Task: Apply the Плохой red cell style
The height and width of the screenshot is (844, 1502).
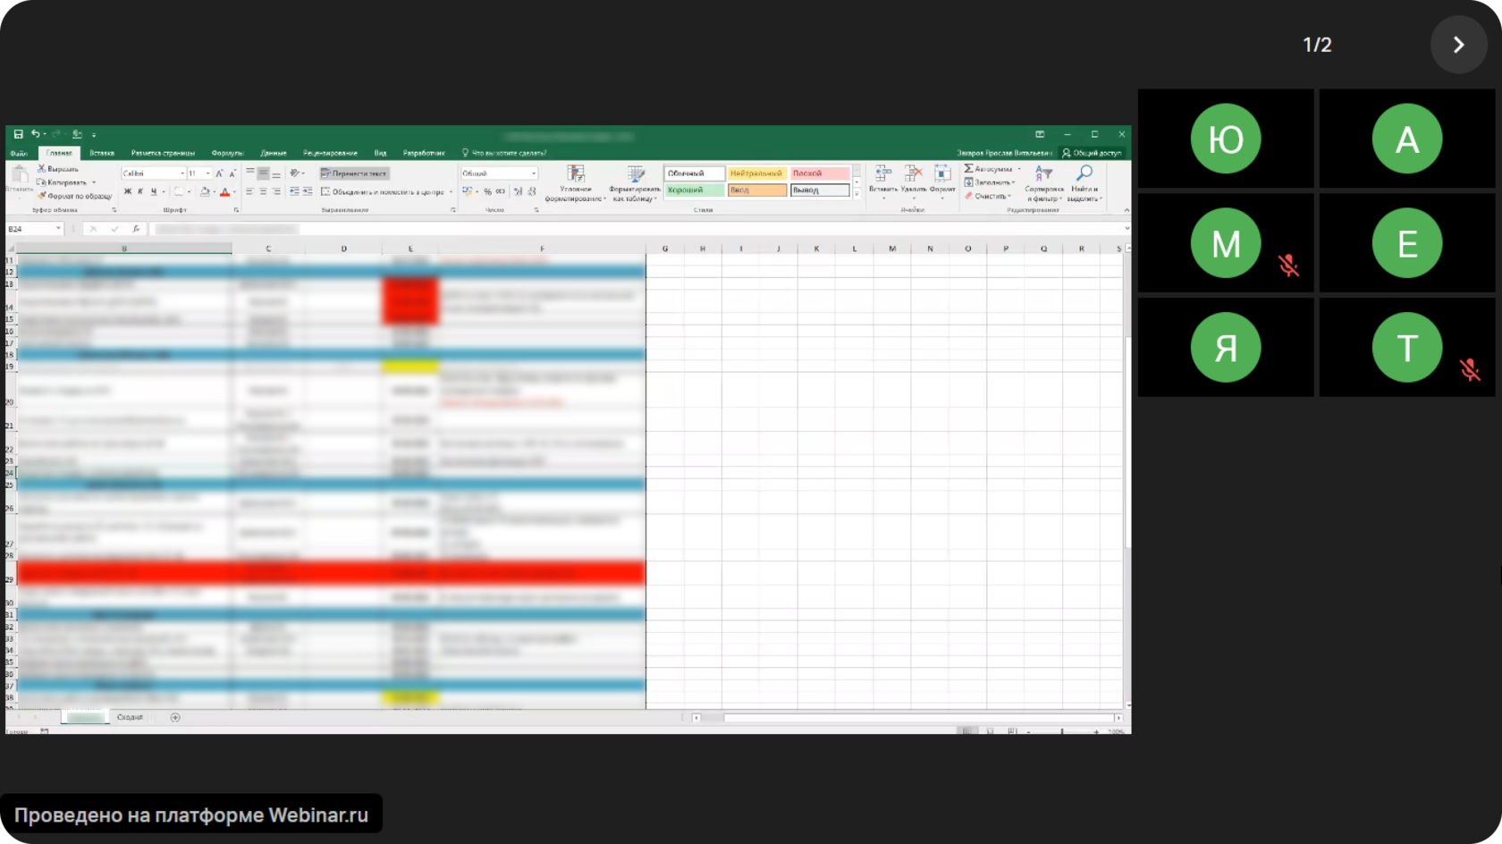Action: [819, 173]
